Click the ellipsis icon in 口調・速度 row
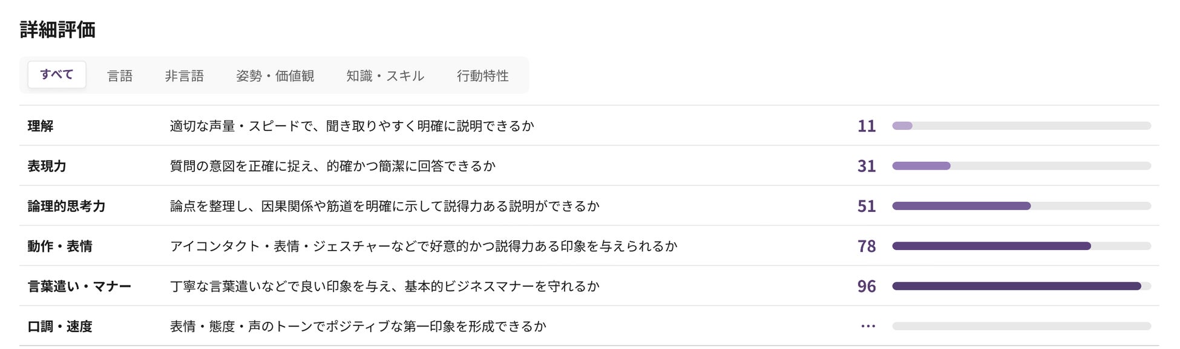The width and height of the screenshot is (1180, 349). (x=868, y=326)
